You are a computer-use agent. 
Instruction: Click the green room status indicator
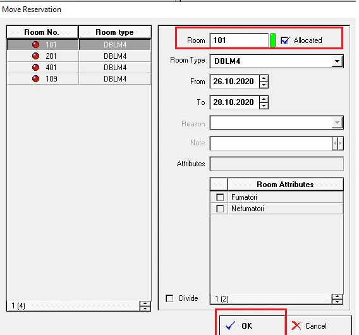[x=272, y=40]
